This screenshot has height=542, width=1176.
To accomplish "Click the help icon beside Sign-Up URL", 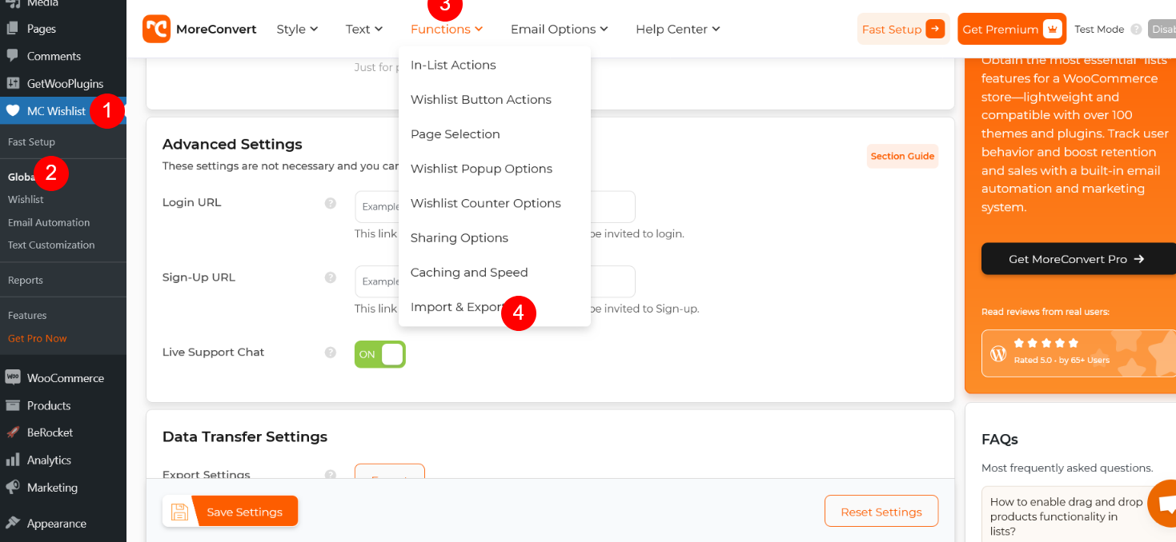I will pyautogui.click(x=330, y=277).
